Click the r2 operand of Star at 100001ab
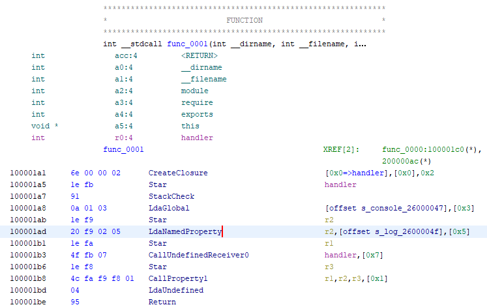The image size is (487, 307). (329, 220)
